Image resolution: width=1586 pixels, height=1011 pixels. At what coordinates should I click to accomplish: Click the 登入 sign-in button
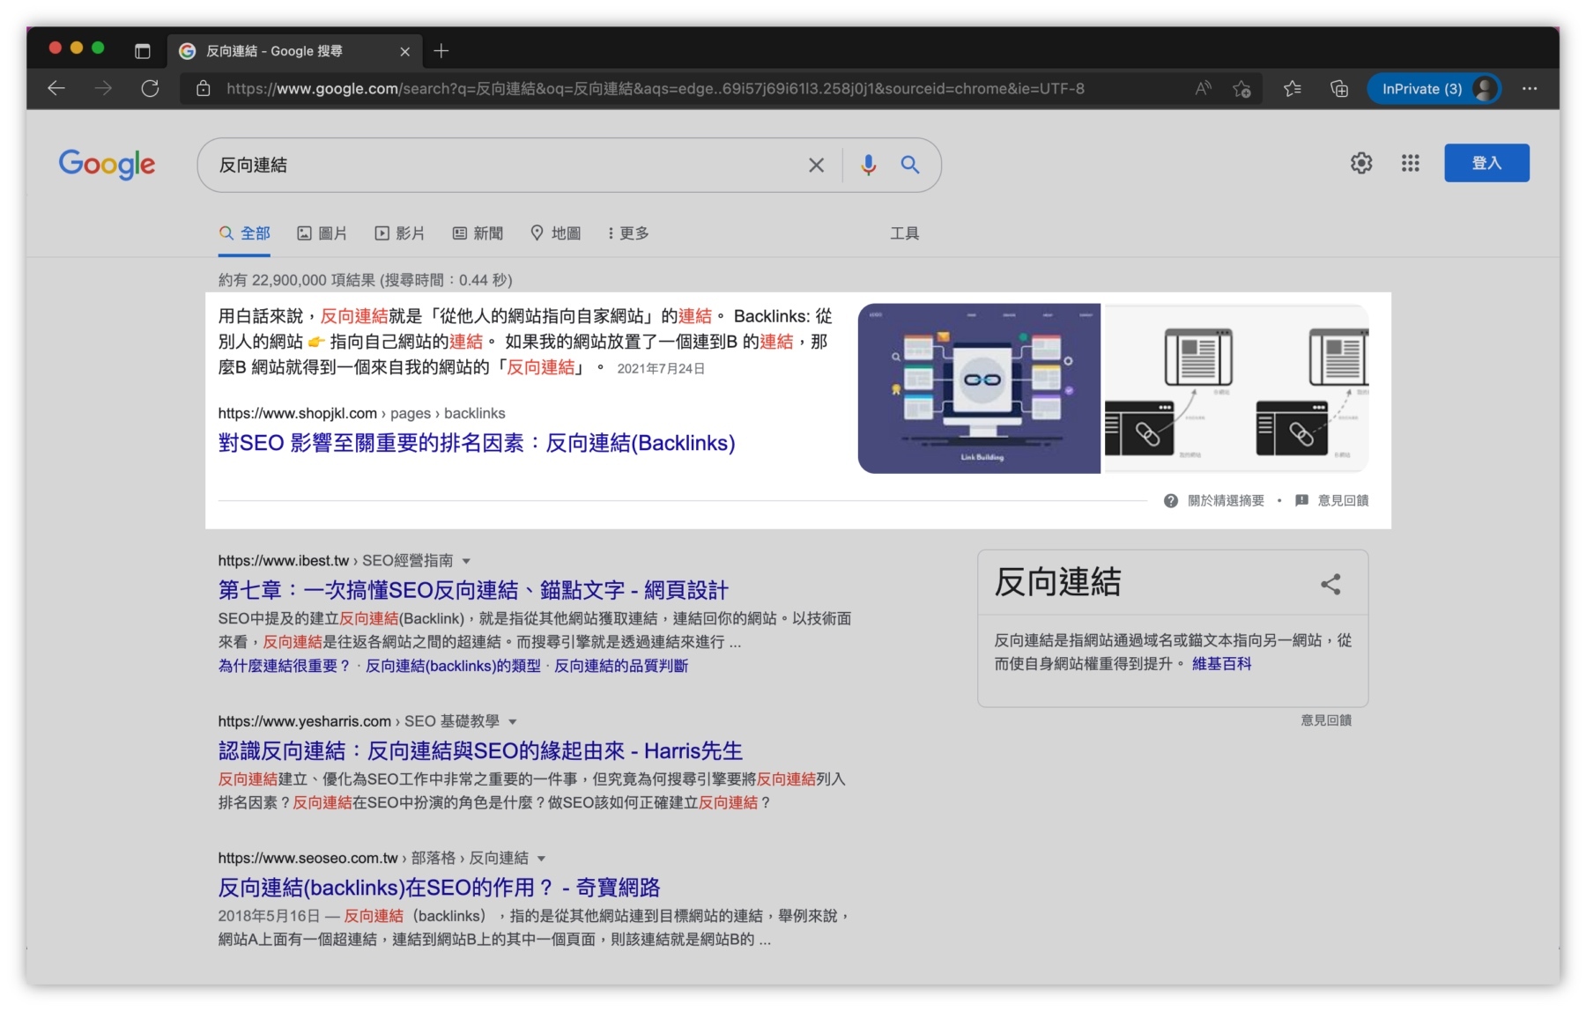tap(1486, 163)
